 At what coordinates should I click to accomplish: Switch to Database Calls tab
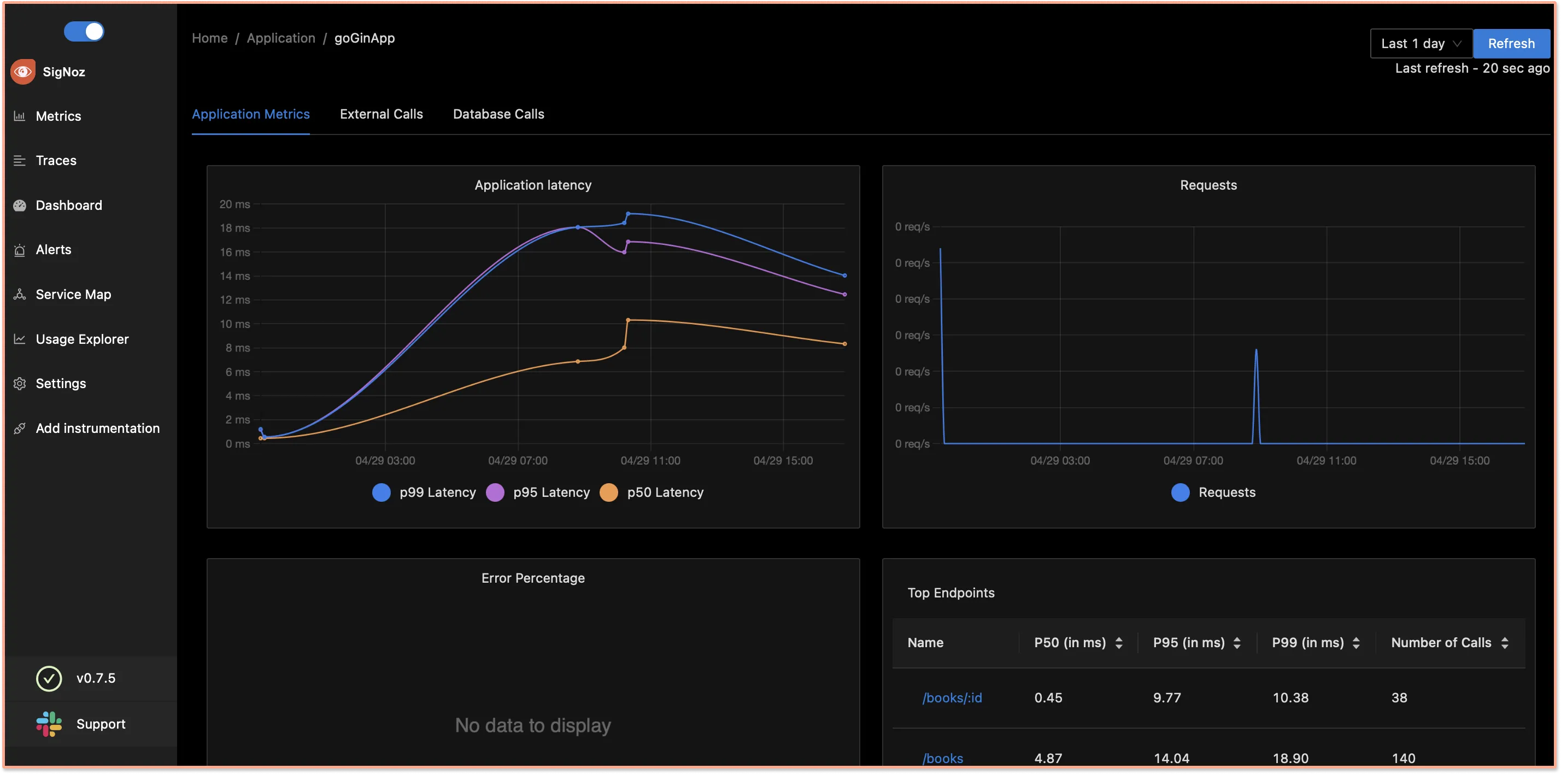[498, 114]
